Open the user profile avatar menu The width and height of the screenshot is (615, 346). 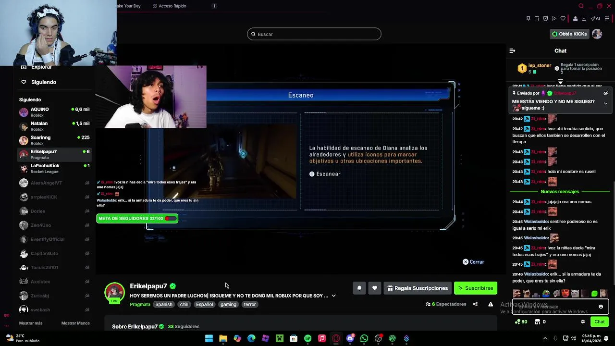click(597, 34)
